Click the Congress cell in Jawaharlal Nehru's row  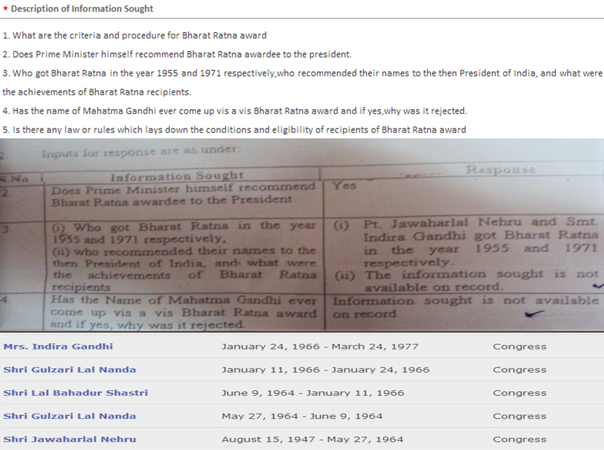point(519,440)
